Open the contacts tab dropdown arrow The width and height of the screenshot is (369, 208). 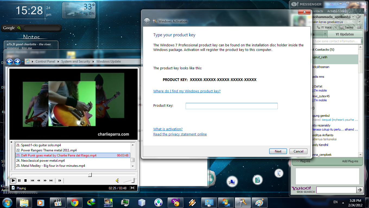pos(325,34)
